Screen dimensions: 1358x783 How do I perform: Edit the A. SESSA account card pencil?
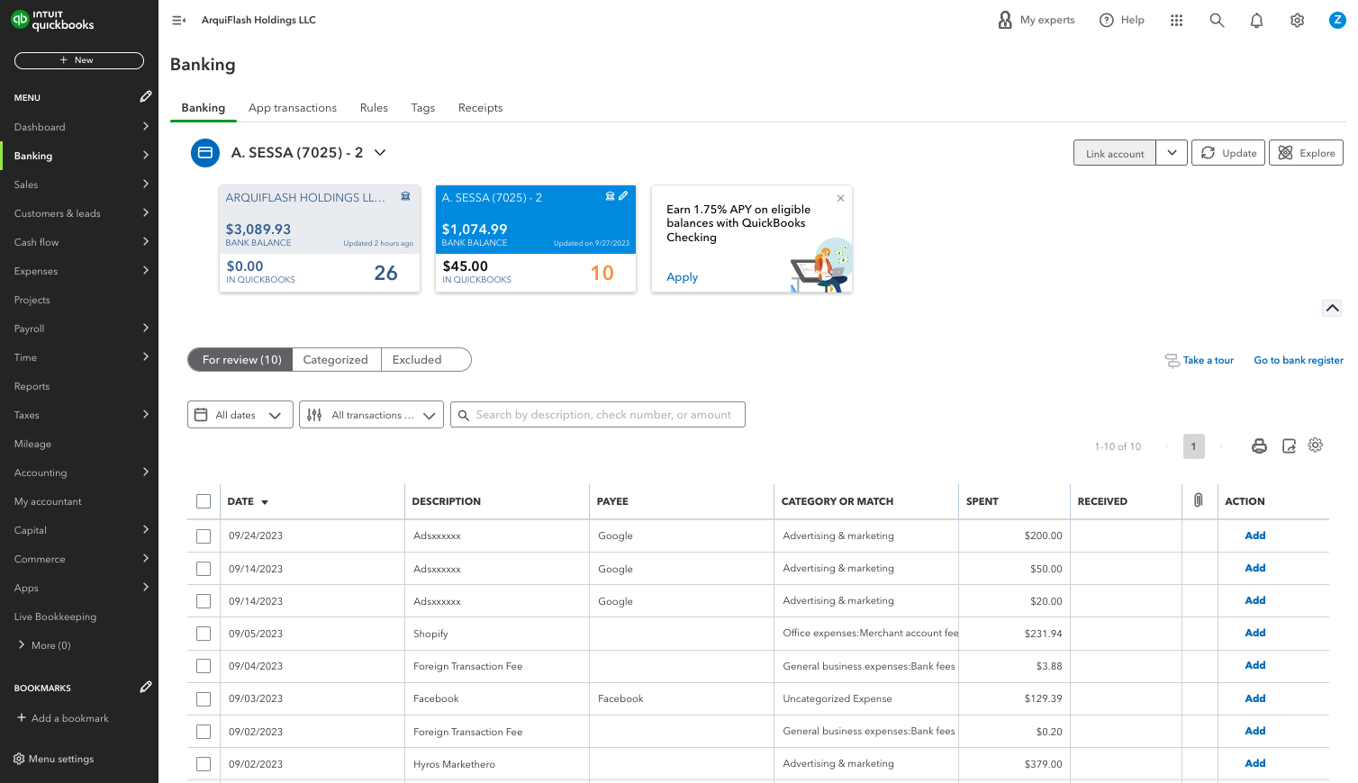[623, 195]
